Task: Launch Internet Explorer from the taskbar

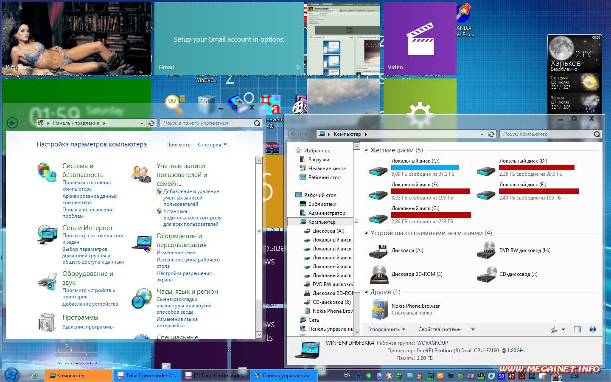Action: coord(35,376)
